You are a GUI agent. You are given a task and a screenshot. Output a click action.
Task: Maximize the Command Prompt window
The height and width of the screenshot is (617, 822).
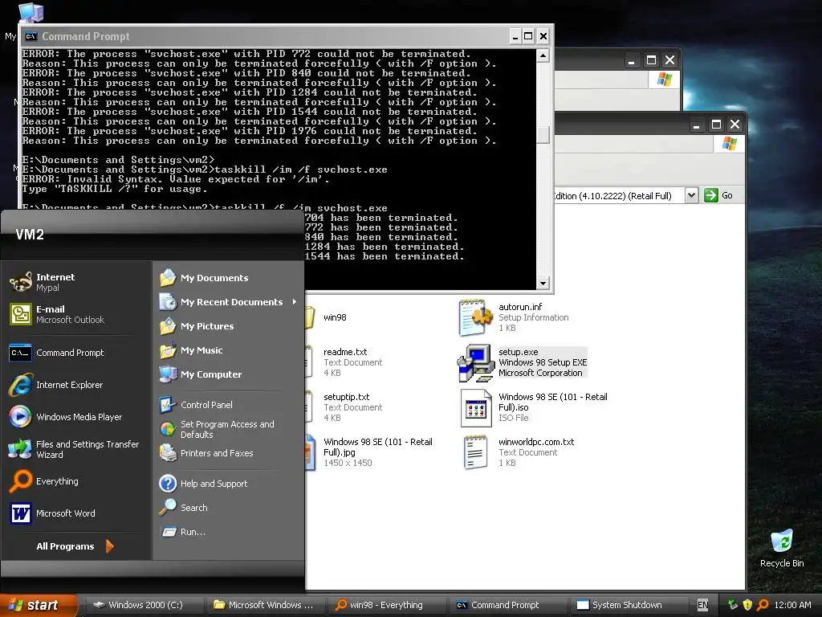(528, 36)
